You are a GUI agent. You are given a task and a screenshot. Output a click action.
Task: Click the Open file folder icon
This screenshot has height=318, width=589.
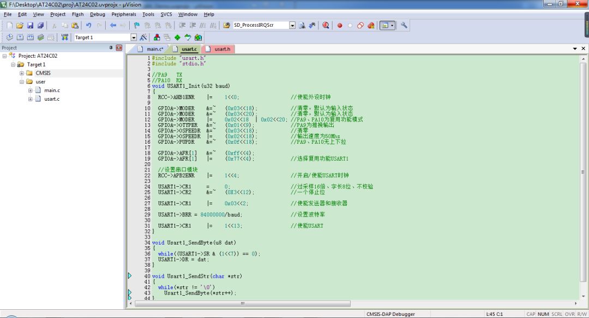[20, 26]
